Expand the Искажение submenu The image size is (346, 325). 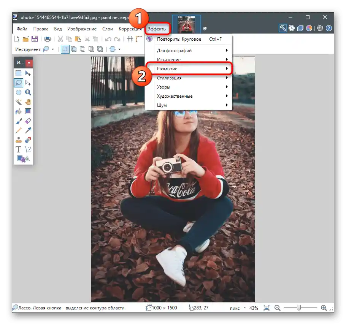point(189,59)
